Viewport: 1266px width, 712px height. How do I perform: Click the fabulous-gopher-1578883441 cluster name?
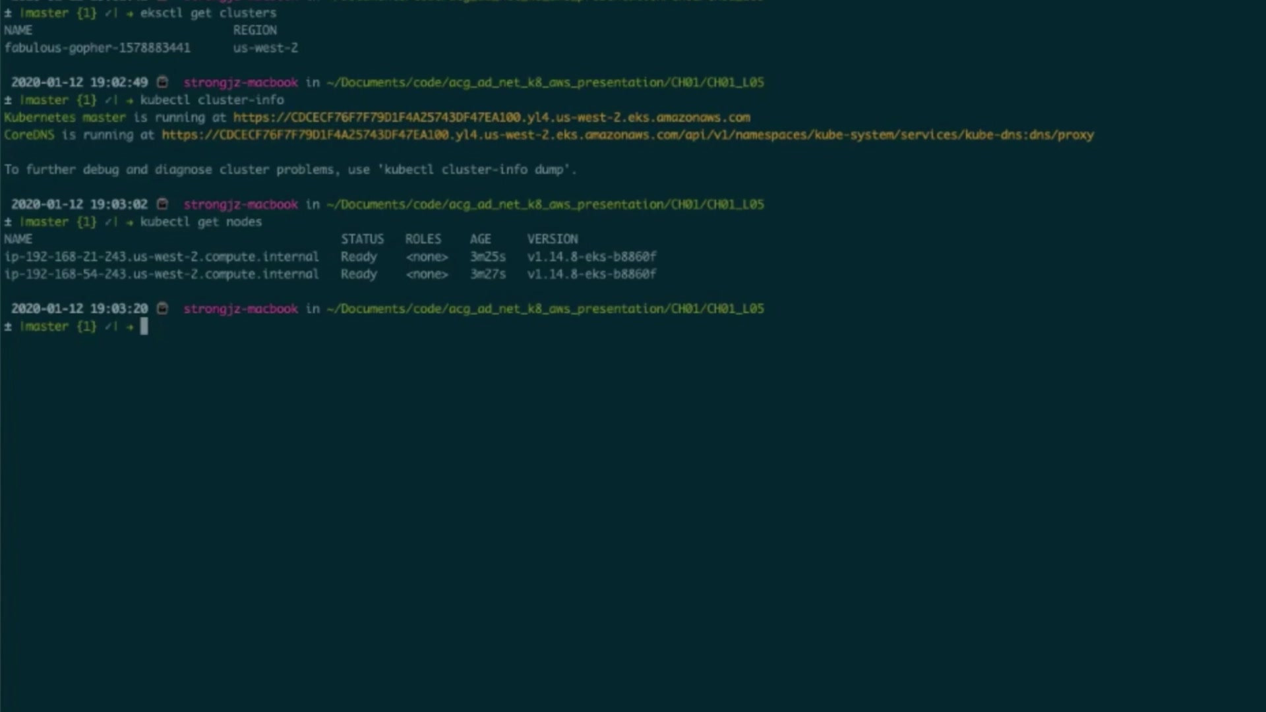97,48
